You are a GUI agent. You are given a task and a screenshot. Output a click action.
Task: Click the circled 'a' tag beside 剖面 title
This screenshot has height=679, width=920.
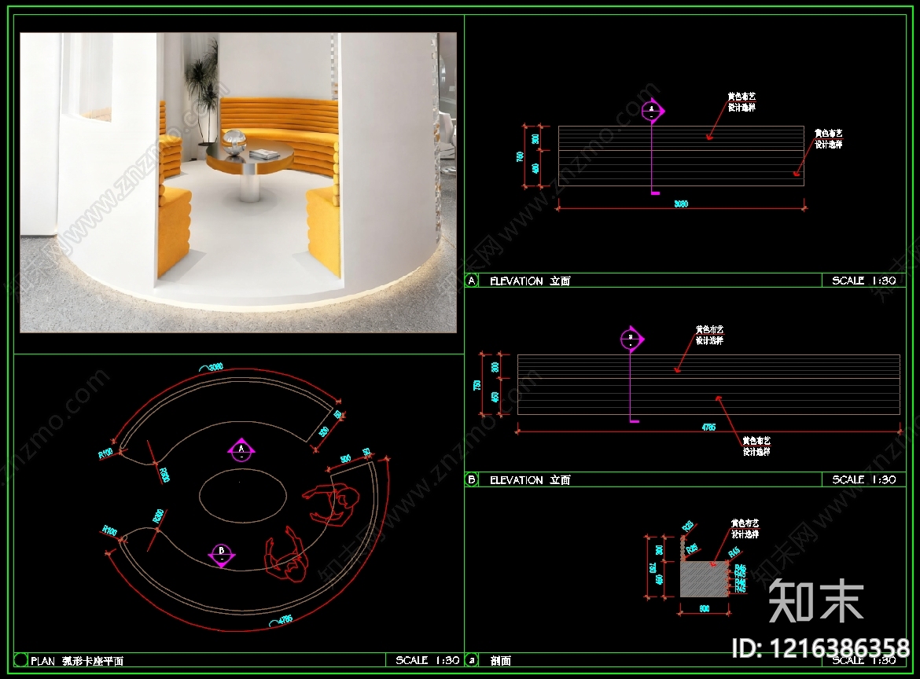[472, 660]
